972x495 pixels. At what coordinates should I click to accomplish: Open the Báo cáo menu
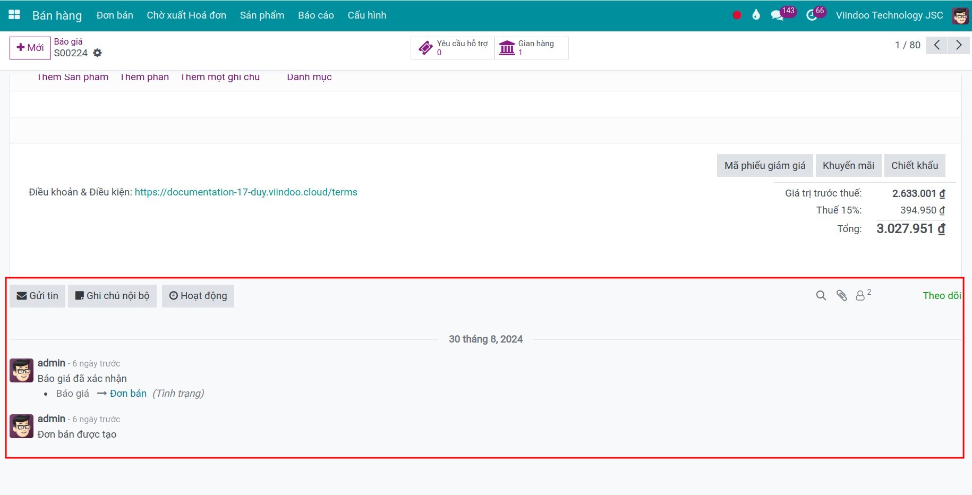(x=316, y=15)
